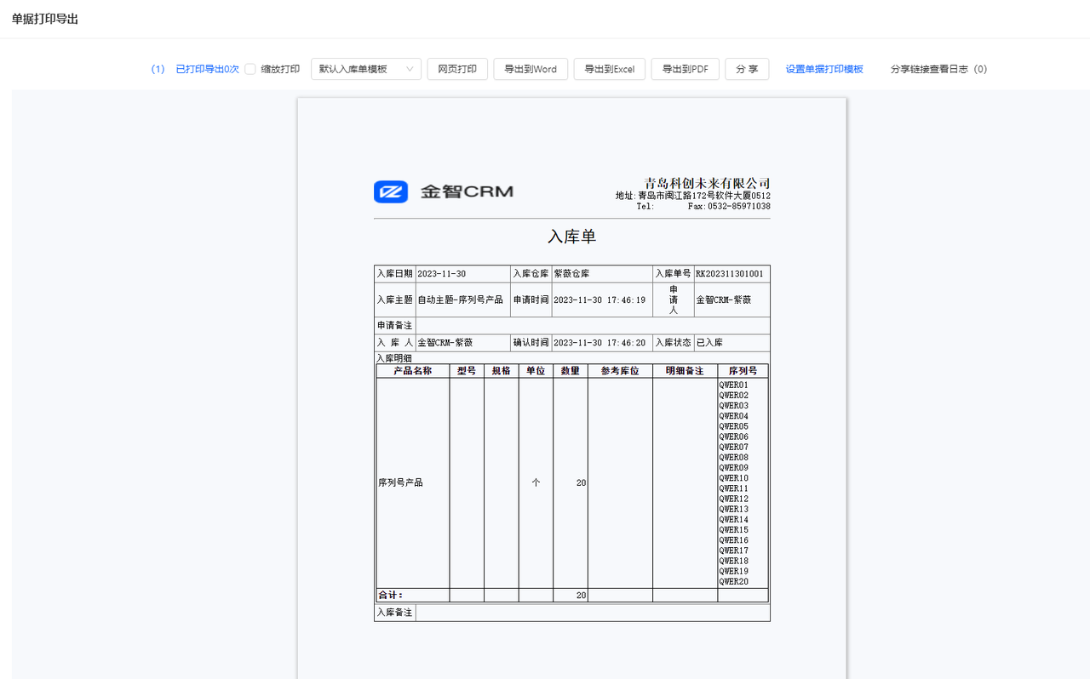1090x679 pixels.
Task: Click 申请时间 value 2023-11-30 17:46:19
Action: coord(599,300)
